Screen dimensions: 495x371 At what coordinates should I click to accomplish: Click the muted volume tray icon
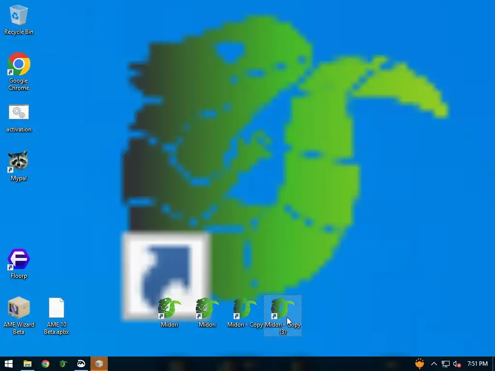pos(457,364)
